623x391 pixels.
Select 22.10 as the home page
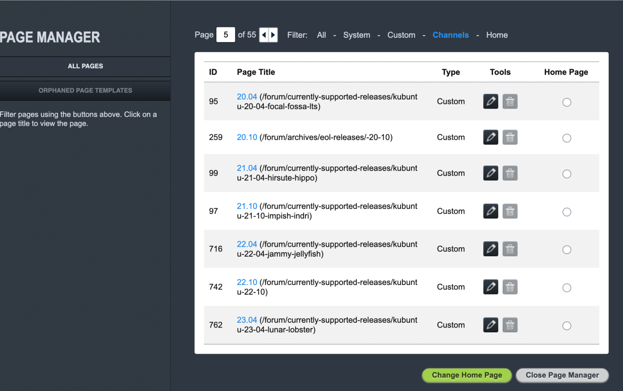[567, 288]
